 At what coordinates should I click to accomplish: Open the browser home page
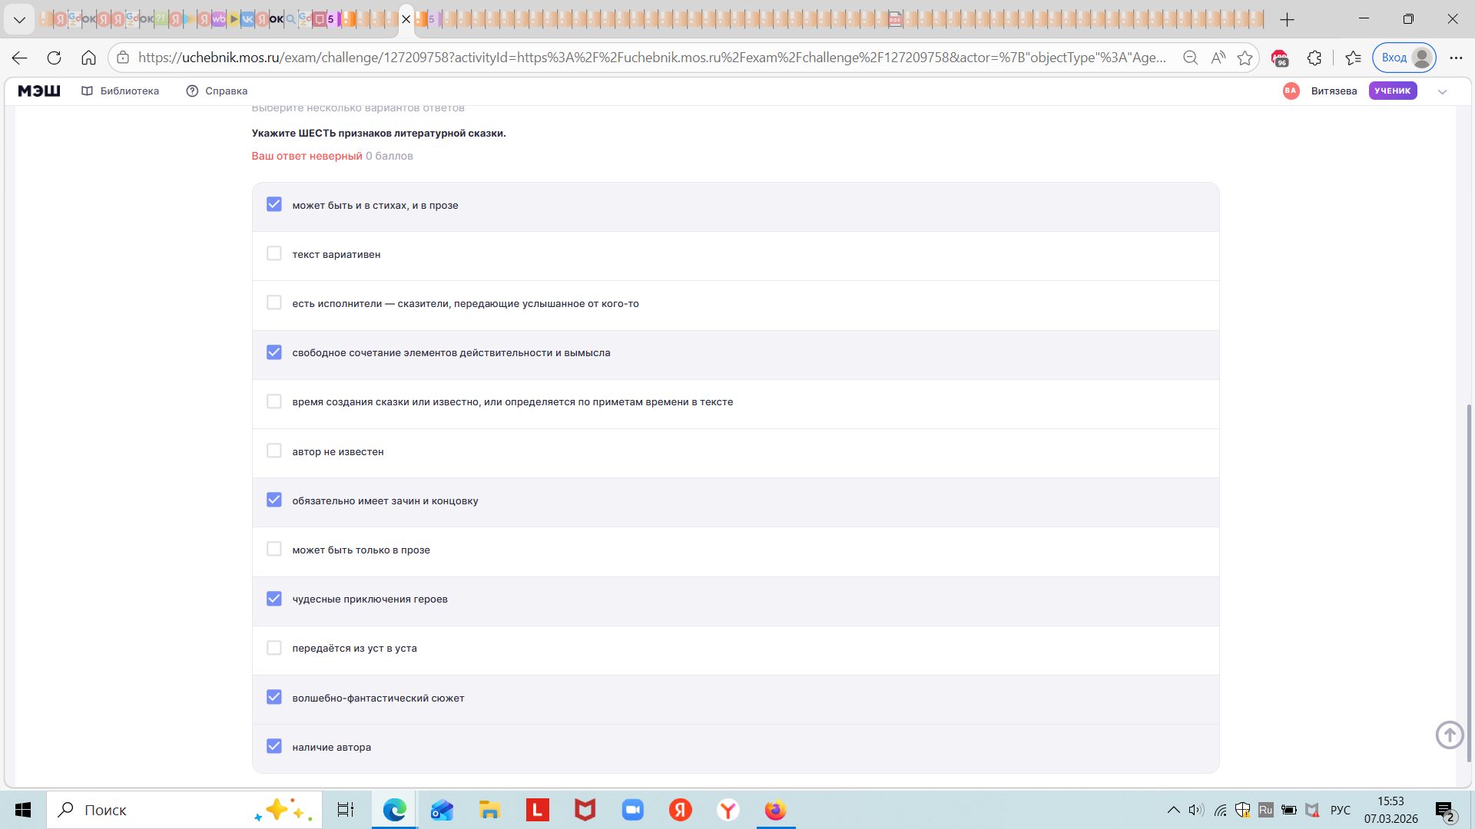pos(88,58)
